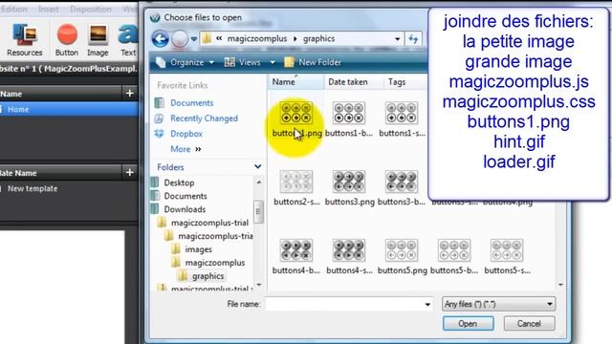The height and width of the screenshot is (344, 612).
Task: Click the forward navigation button
Action: 180,39
